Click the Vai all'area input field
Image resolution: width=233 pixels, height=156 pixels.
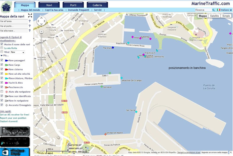[14, 21]
